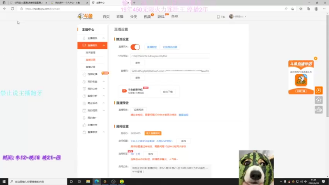This screenshot has height=185, width=329.
Task: Click 设置预告 button
Action: 139,110
